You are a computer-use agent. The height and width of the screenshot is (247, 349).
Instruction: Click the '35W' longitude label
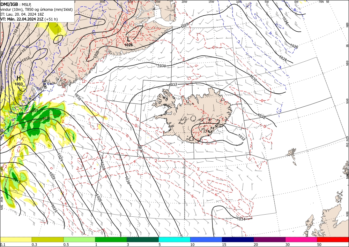click(x=102, y=1)
